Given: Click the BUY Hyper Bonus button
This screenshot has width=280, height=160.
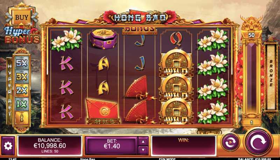Looking at the screenshot, I should click(22, 17).
